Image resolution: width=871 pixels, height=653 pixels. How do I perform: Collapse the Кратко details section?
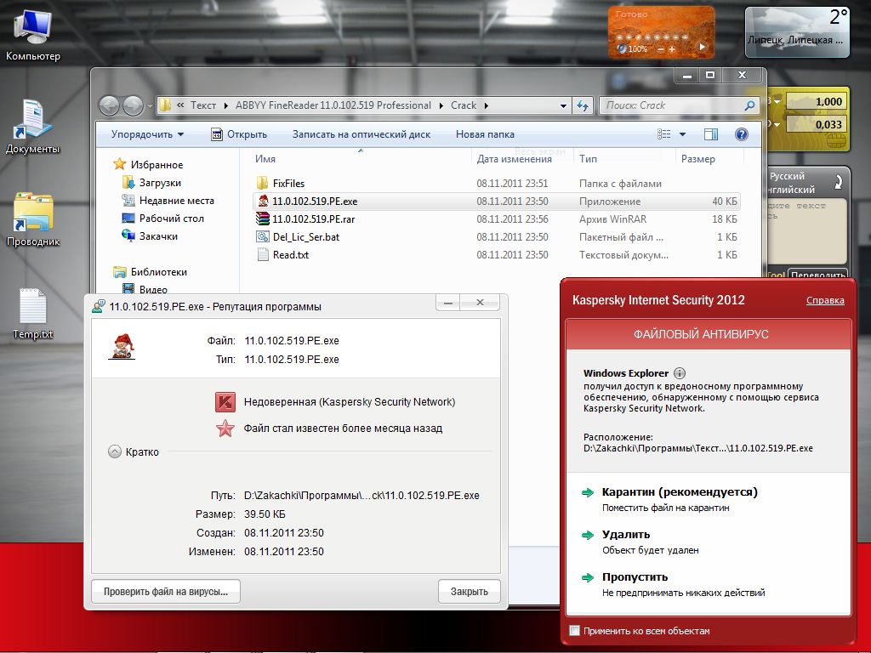click(115, 451)
